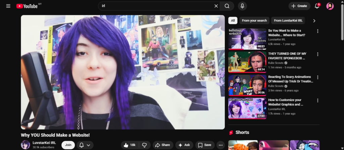Save the video to a playlist
The width and height of the screenshot is (344, 150).
[205, 145]
